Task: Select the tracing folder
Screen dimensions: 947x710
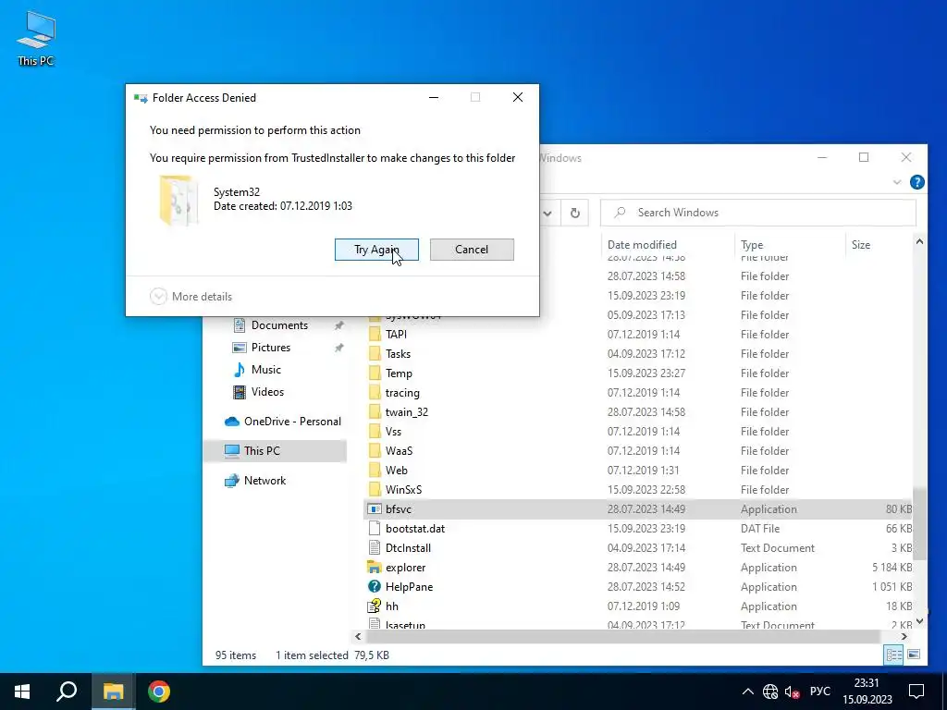Action: tap(402, 392)
